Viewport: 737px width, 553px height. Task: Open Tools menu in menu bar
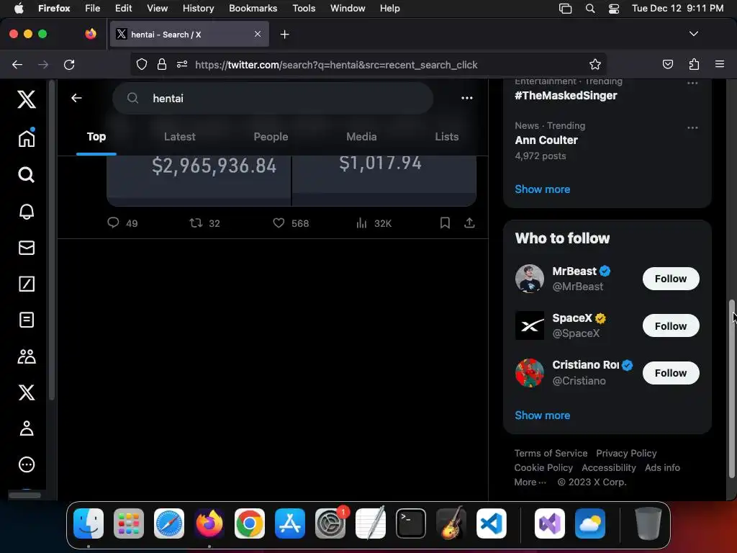(304, 8)
